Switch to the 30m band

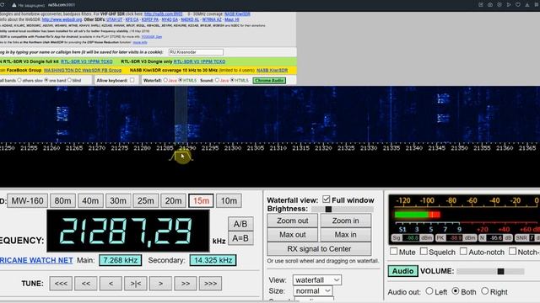click(x=118, y=200)
